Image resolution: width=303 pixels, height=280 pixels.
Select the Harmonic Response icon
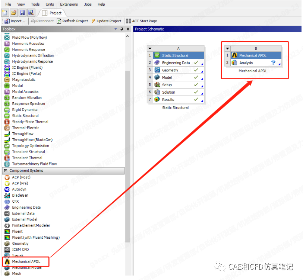pos(7,49)
